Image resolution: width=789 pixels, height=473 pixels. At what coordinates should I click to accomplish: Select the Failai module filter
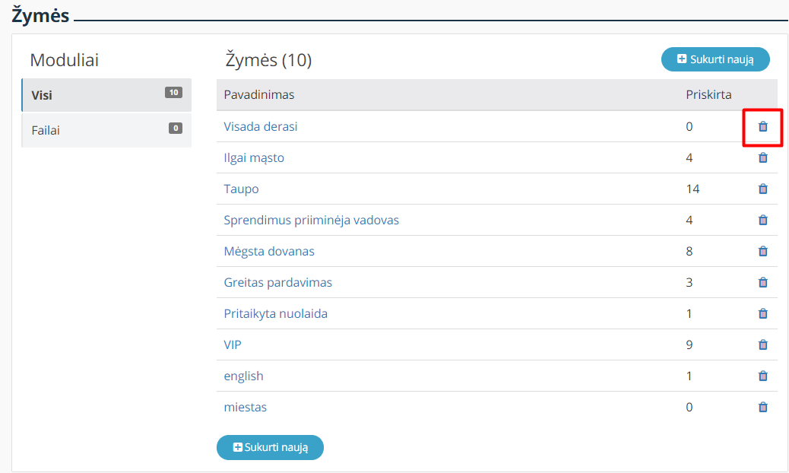click(x=106, y=130)
